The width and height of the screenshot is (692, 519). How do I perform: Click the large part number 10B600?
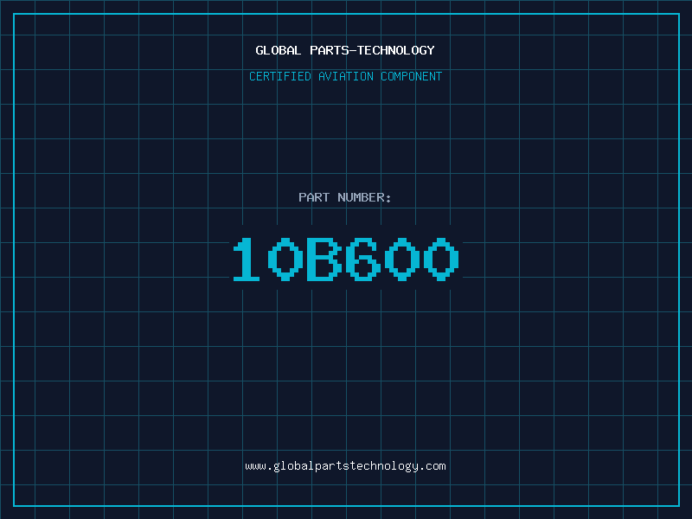click(x=345, y=259)
